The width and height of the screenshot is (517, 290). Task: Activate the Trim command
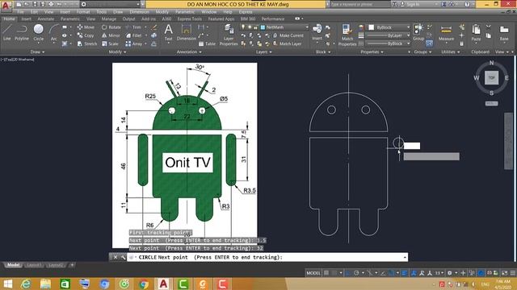click(x=133, y=27)
